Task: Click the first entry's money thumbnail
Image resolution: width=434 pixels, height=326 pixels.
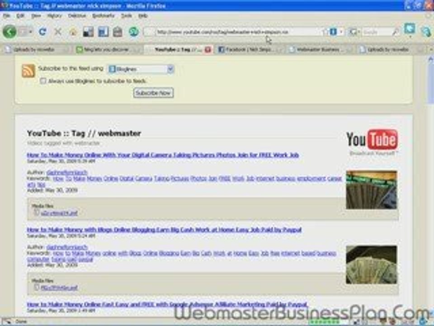Action: pos(372,190)
